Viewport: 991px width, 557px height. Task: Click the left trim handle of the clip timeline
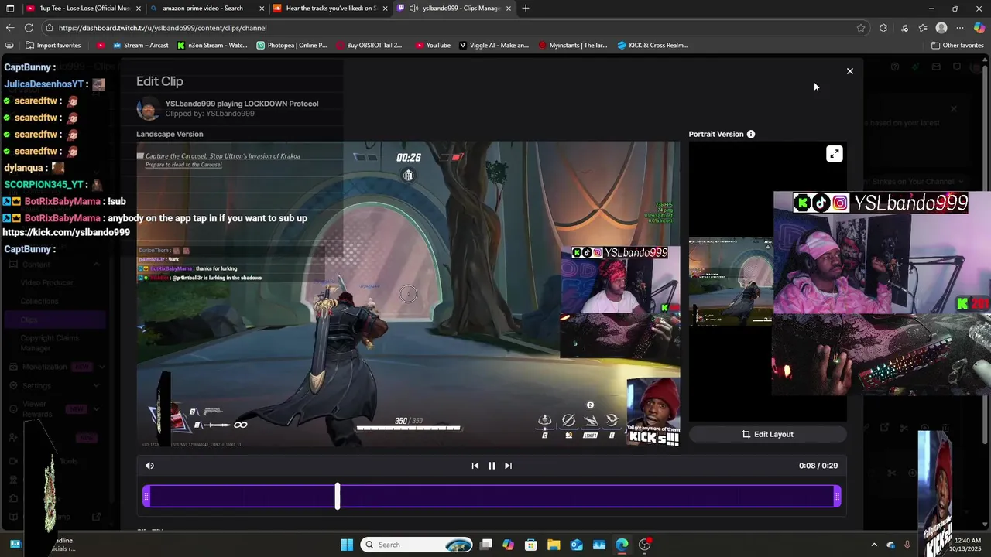[146, 497]
